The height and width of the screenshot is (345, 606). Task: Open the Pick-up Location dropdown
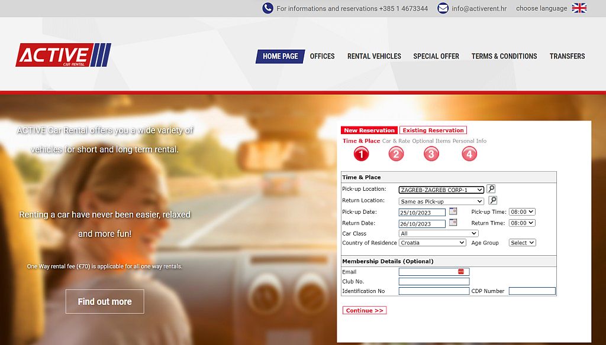pyautogui.click(x=441, y=190)
